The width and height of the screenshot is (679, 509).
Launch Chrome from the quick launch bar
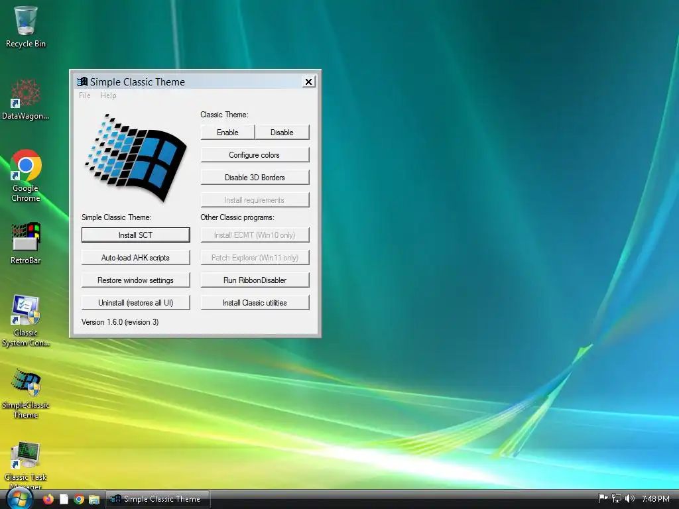pos(79,499)
